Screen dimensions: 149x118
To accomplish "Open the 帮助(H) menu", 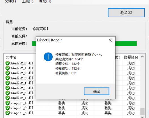I will point(45,1).
